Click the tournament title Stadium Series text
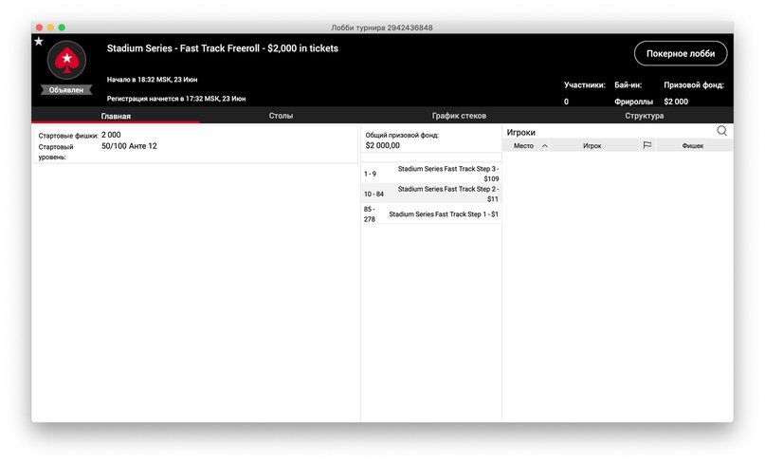The height and width of the screenshot is (464, 765). point(222,48)
